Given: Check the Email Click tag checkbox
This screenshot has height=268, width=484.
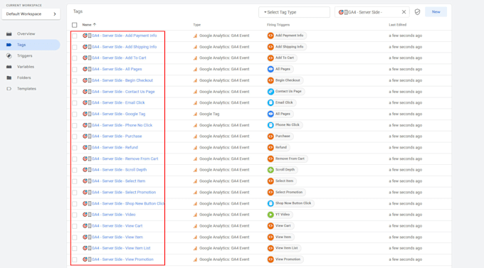Looking at the screenshot, I should pos(75,102).
